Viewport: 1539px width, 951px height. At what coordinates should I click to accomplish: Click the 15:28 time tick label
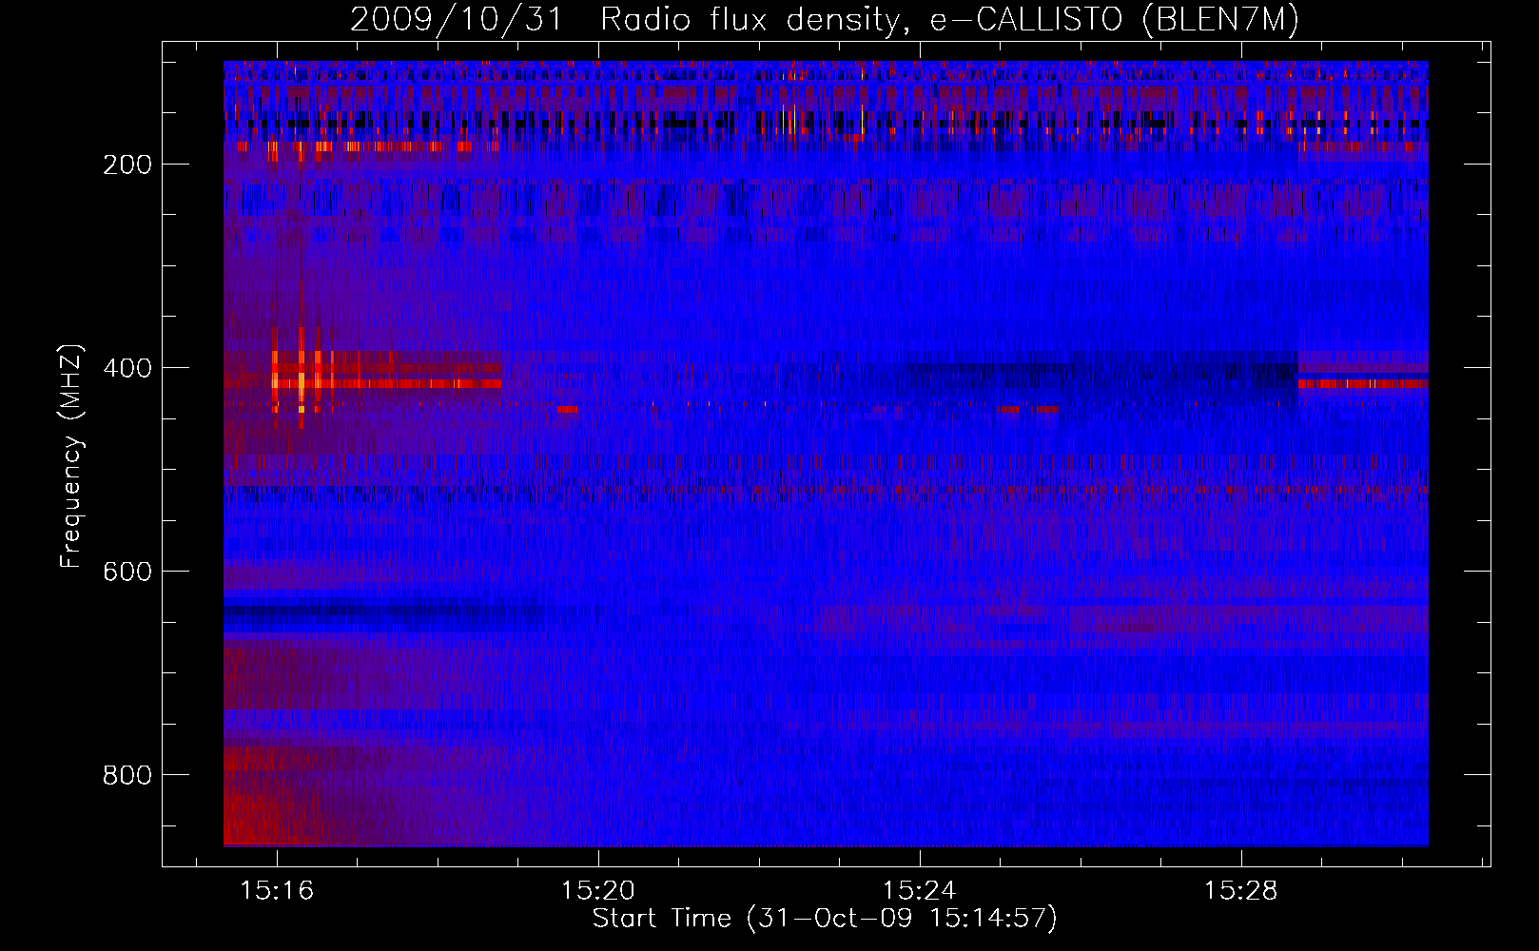pyautogui.click(x=1241, y=890)
